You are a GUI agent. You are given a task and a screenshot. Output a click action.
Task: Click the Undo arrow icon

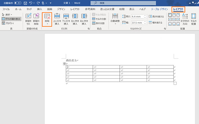(31, 3)
